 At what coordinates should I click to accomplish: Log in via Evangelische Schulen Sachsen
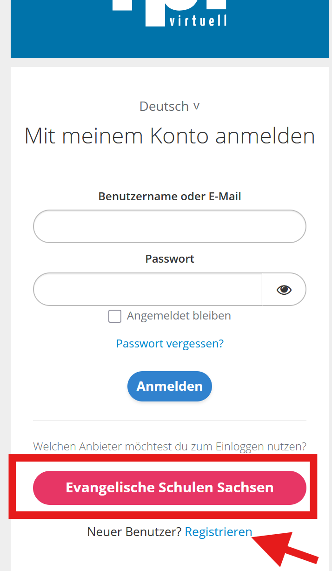coord(170,488)
